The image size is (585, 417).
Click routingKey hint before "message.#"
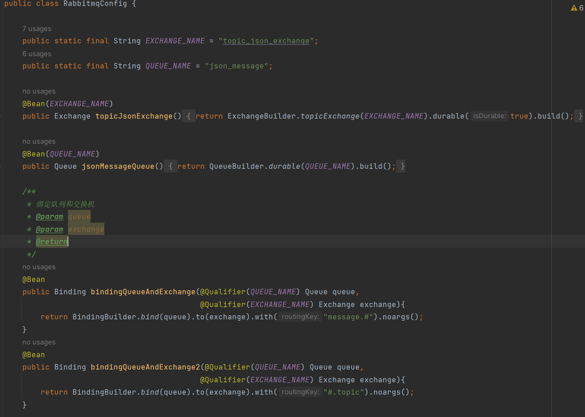[300, 317]
